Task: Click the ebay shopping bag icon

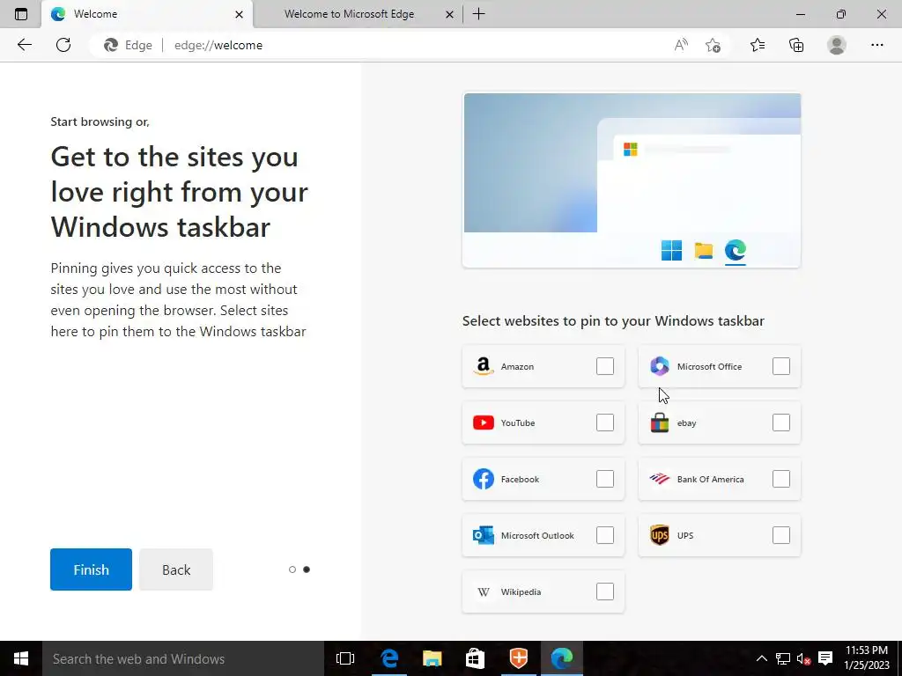Action: [659, 422]
